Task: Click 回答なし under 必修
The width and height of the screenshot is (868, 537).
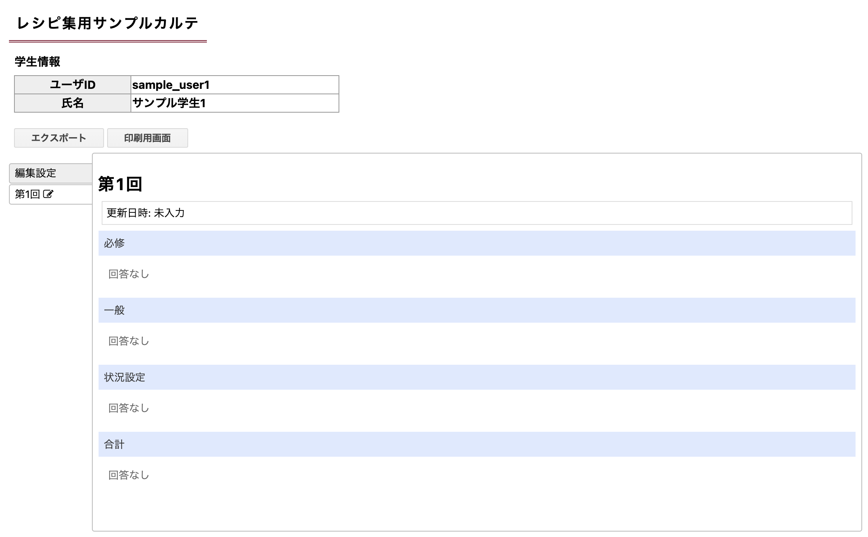Action: pyautogui.click(x=129, y=274)
